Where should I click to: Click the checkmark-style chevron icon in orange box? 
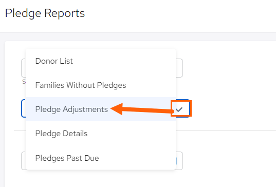click(179, 109)
